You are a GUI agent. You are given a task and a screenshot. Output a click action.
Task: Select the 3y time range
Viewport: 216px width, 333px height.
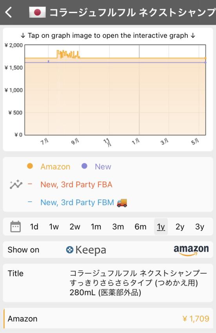(x=200, y=226)
